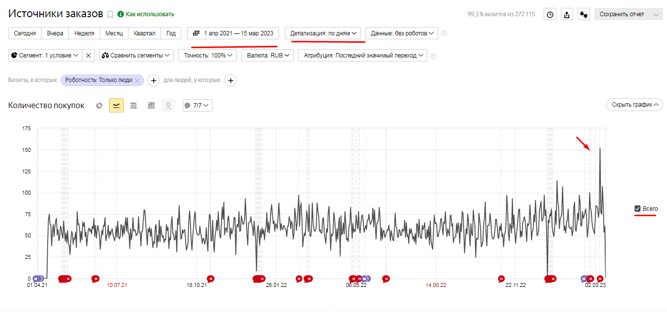Open the 7/7 annotations dropdown
This screenshot has height=312, width=667.
click(197, 105)
